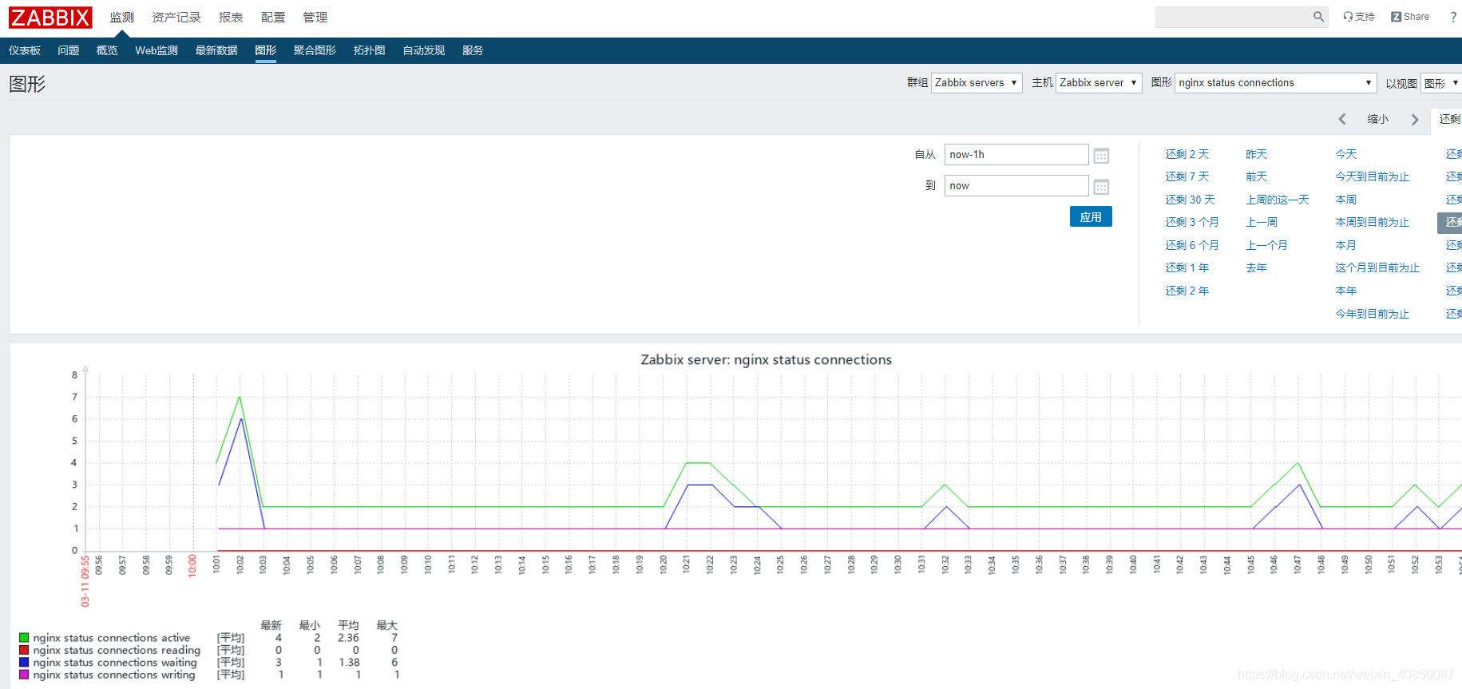Select 今天 time range
Image resolution: width=1462 pixels, height=689 pixels.
[1346, 154]
